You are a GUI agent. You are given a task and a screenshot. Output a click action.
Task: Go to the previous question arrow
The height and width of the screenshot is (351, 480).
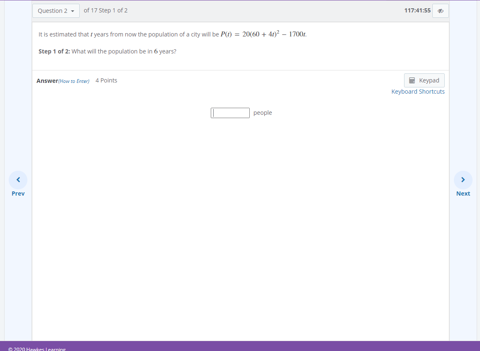point(18,180)
